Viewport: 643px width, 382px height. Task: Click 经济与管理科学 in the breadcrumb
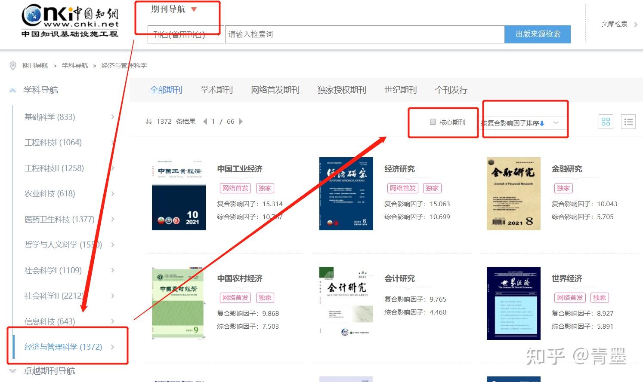tap(124, 66)
